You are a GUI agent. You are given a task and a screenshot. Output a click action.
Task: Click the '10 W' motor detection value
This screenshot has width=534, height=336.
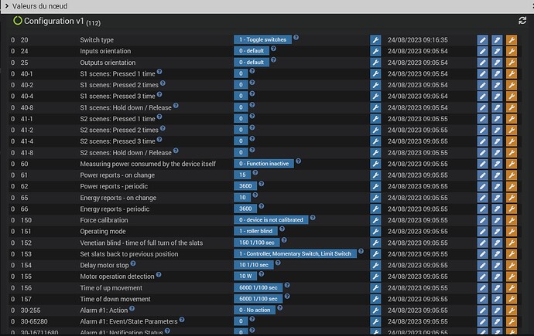point(245,277)
